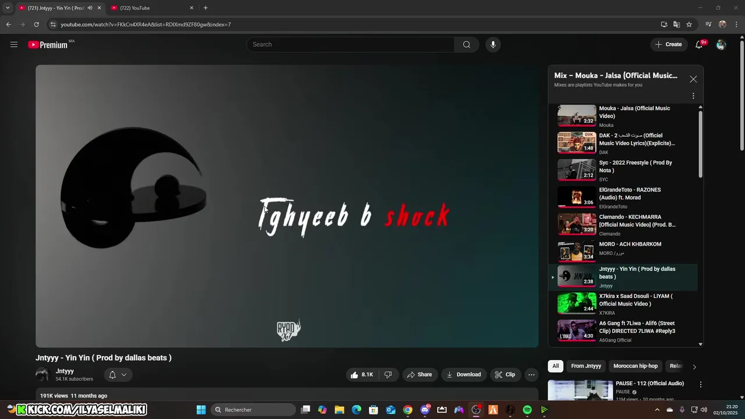Click the main video player

click(287, 206)
